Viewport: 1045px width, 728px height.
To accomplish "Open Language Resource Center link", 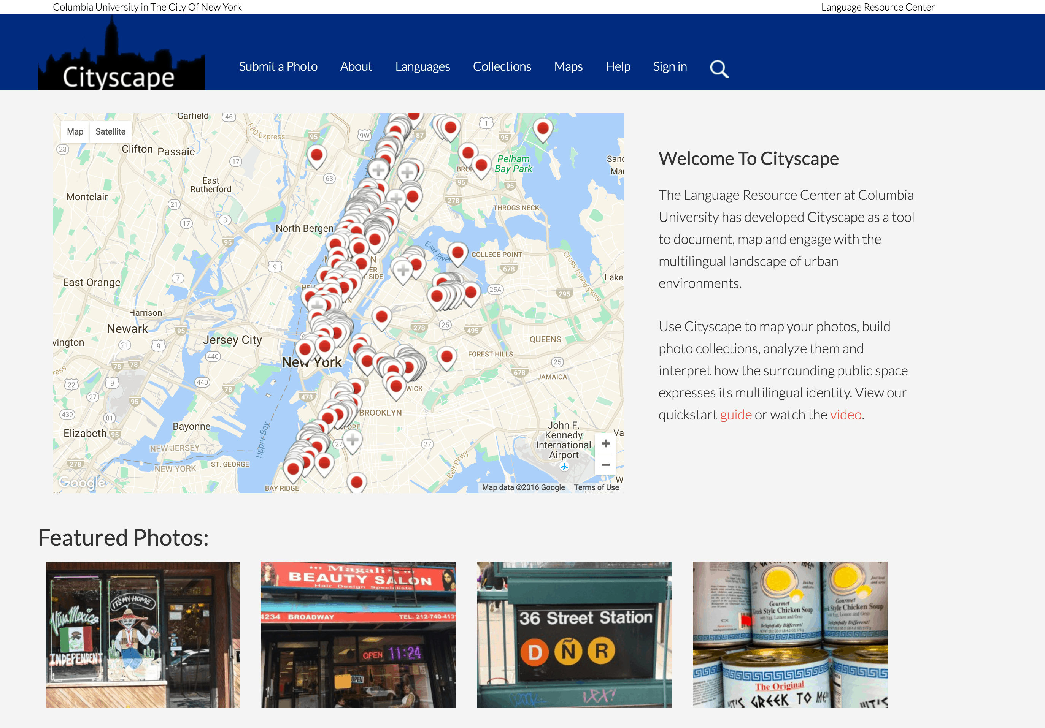I will click(878, 7).
